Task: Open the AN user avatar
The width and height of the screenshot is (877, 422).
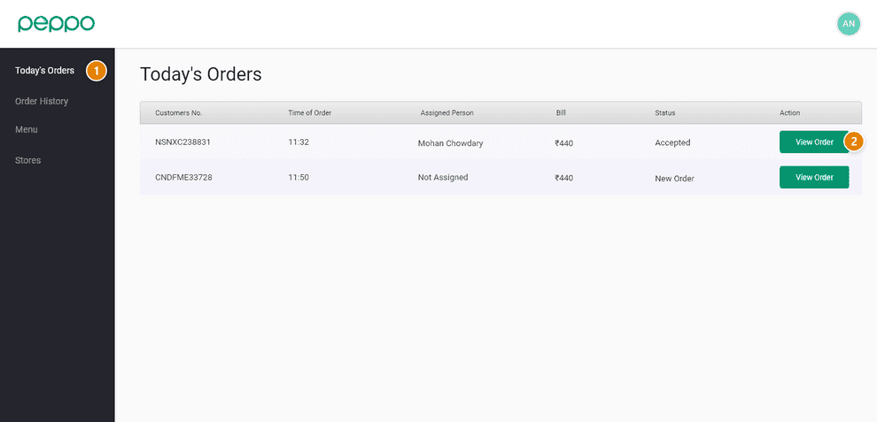Action: point(848,24)
